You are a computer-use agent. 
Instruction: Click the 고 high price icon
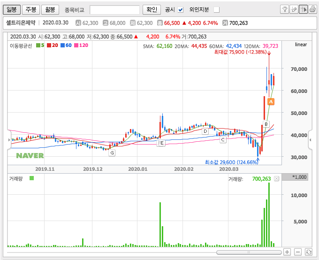(106, 23)
